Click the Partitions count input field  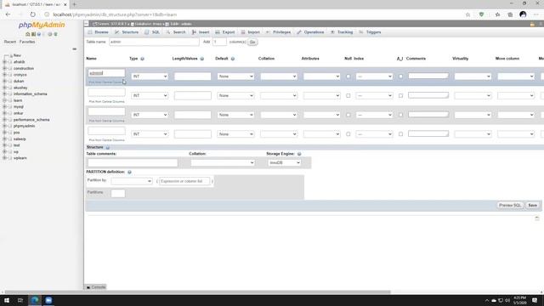click(118, 194)
